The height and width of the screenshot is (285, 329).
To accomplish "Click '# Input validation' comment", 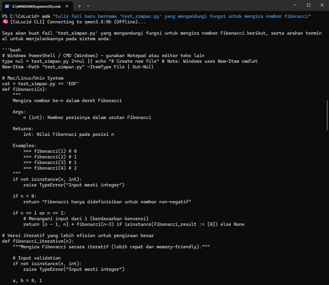I will coord(36,258).
